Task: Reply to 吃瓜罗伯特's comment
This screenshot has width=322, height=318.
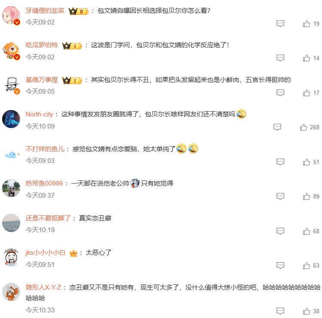Action: tap(280, 58)
